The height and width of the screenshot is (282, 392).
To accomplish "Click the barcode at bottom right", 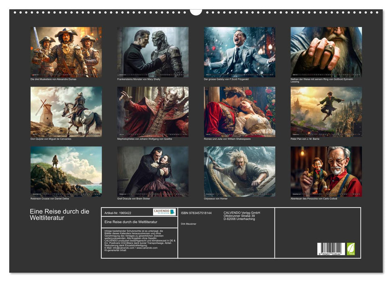I will click(331, 249).
